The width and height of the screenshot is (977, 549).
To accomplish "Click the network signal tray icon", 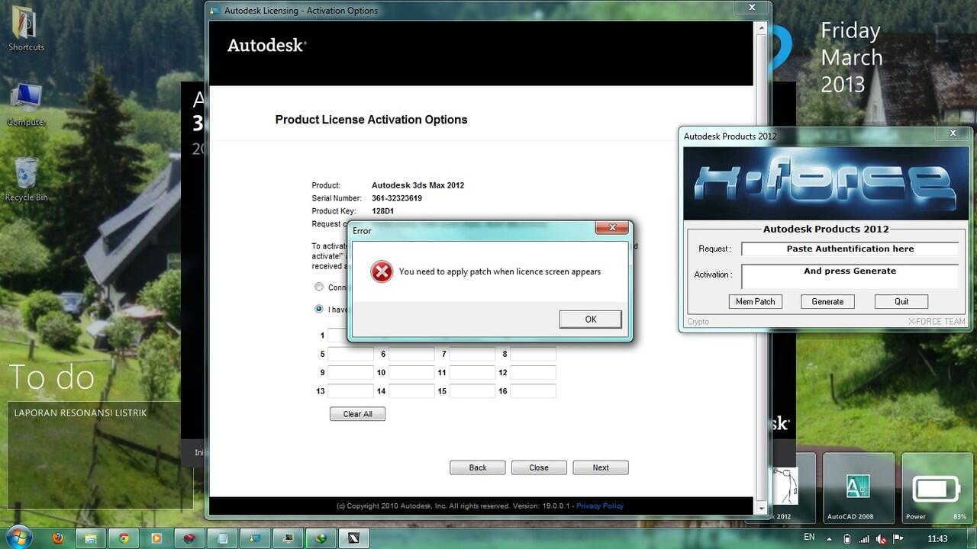I will pos(864,538).
